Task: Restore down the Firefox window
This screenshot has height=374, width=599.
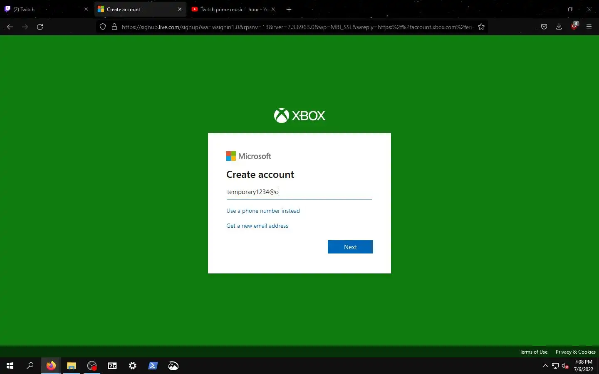Action: pyautogui.click(x=570, y=9)
